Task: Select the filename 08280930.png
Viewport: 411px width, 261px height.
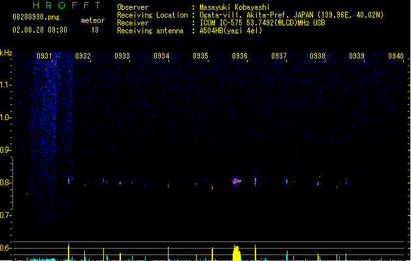Action: tap(36, 17)
